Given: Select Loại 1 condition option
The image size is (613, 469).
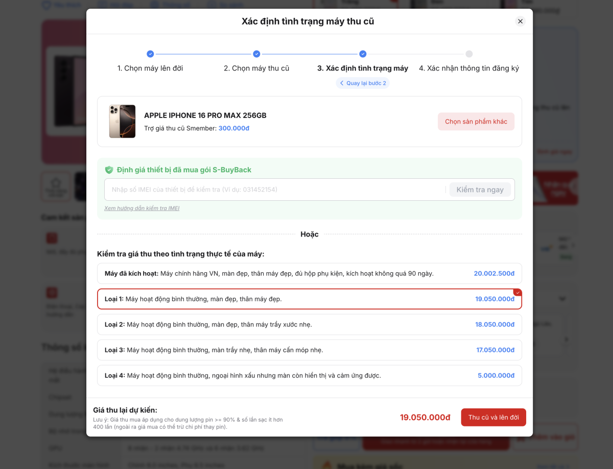Looking at the screenshot, I should (x=310, y=299).
